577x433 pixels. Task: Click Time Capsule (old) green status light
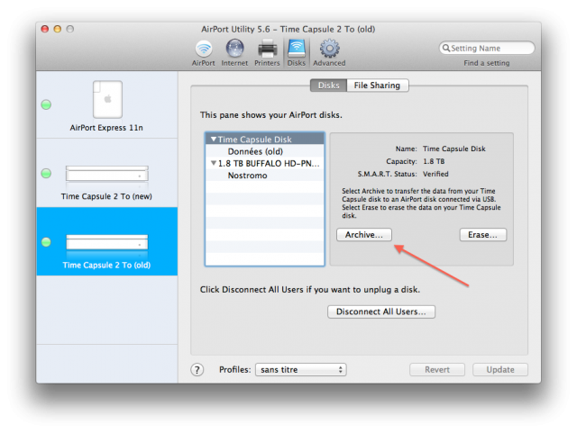[46, 242]
